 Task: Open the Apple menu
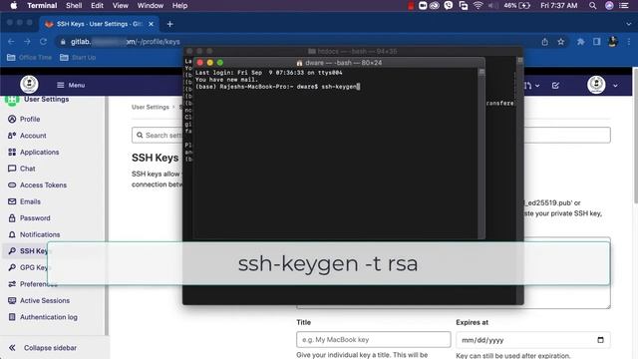(x=13, y=5)
